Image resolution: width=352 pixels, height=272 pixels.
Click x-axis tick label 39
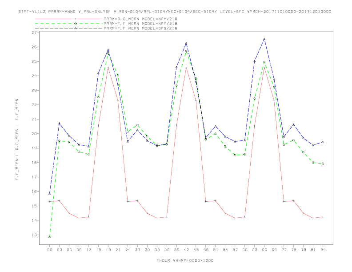pos(176,250)
